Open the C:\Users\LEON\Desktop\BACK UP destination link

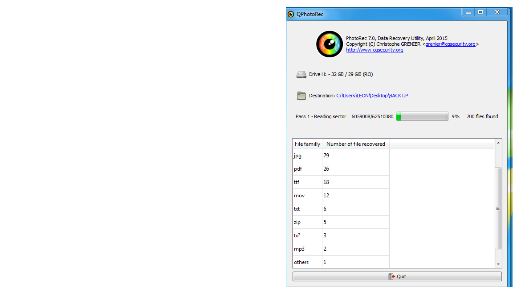[x=372, y=96]
